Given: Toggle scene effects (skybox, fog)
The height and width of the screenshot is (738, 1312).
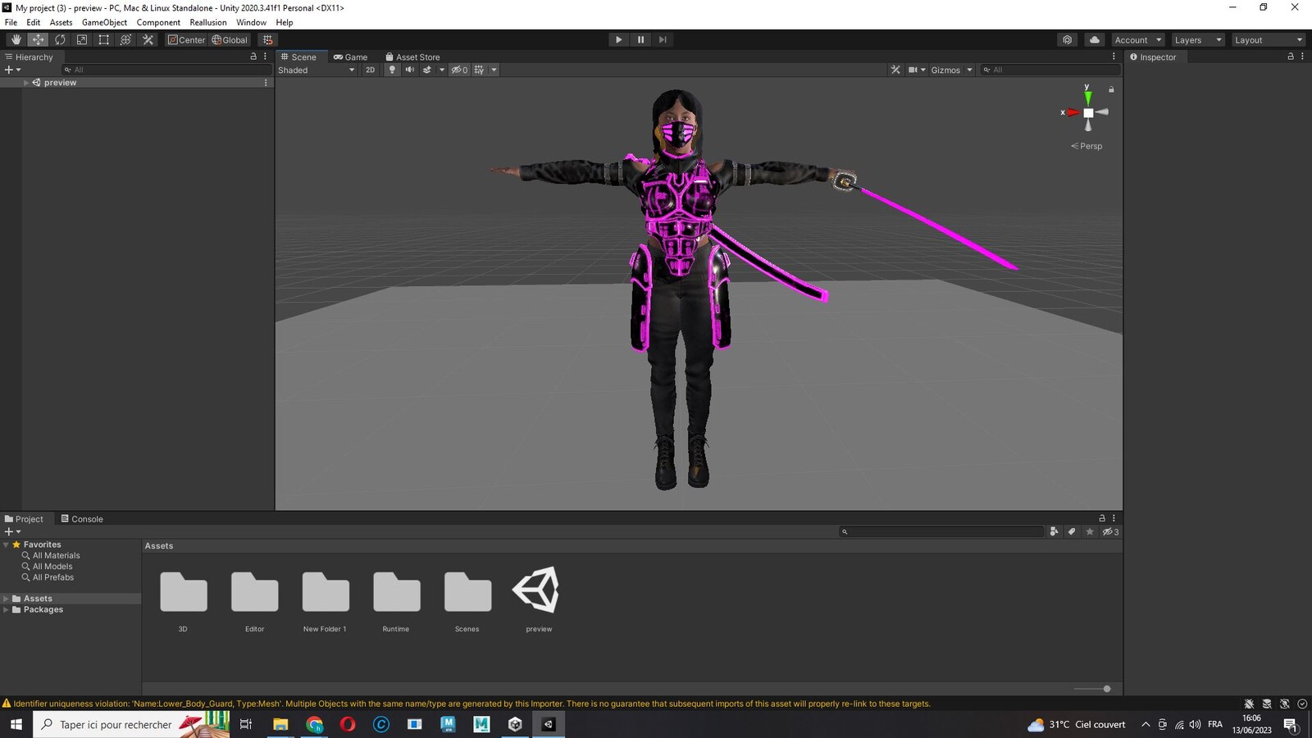Looking at the screenshot, I should (427, 70).
